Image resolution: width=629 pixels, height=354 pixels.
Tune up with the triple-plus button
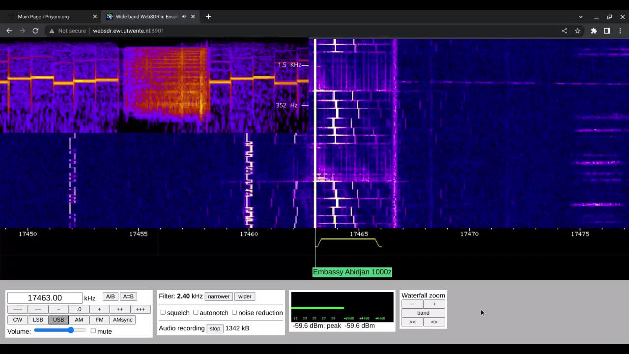(x=140, y=309)
